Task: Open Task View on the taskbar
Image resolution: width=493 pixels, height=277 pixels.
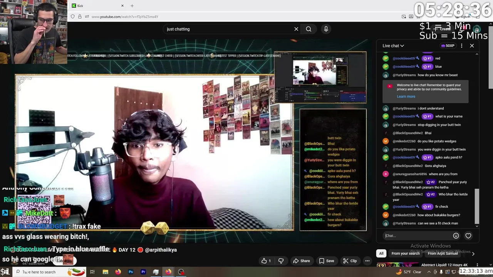Action: [92, 272]
